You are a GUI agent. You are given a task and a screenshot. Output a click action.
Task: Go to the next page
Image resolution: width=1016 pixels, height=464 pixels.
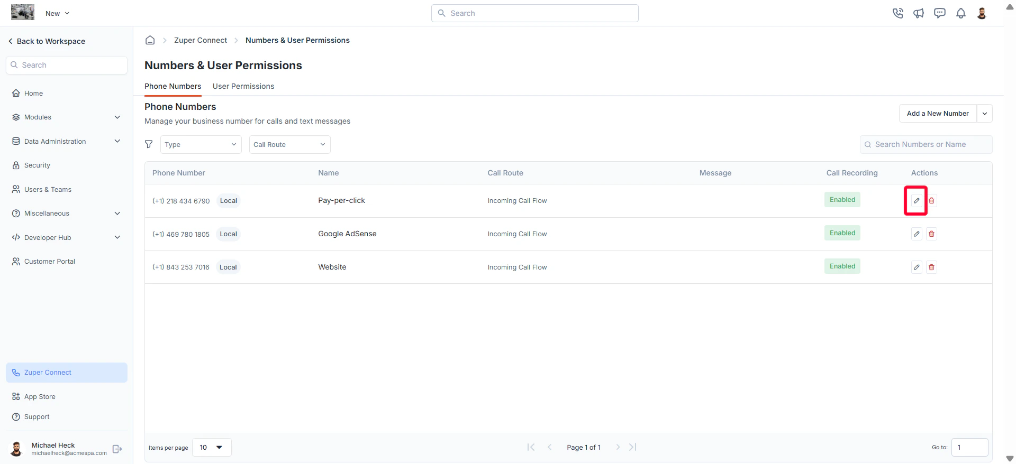pos(618,447)
